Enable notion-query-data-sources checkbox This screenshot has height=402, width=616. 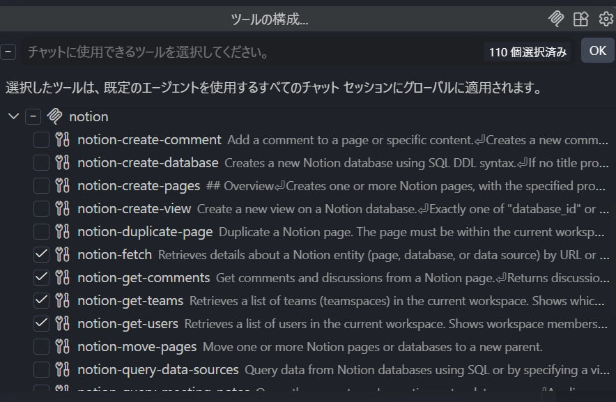(x=41, y=369)
